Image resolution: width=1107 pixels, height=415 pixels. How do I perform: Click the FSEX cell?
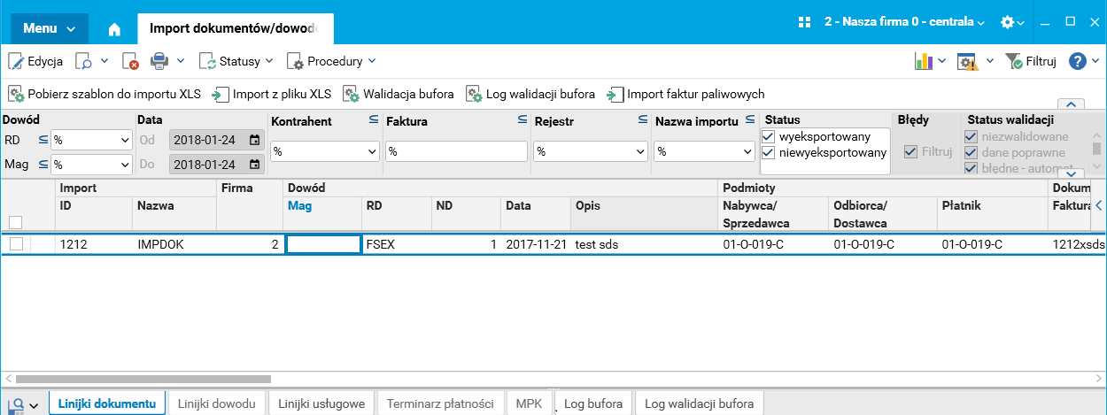coord(397,243)
